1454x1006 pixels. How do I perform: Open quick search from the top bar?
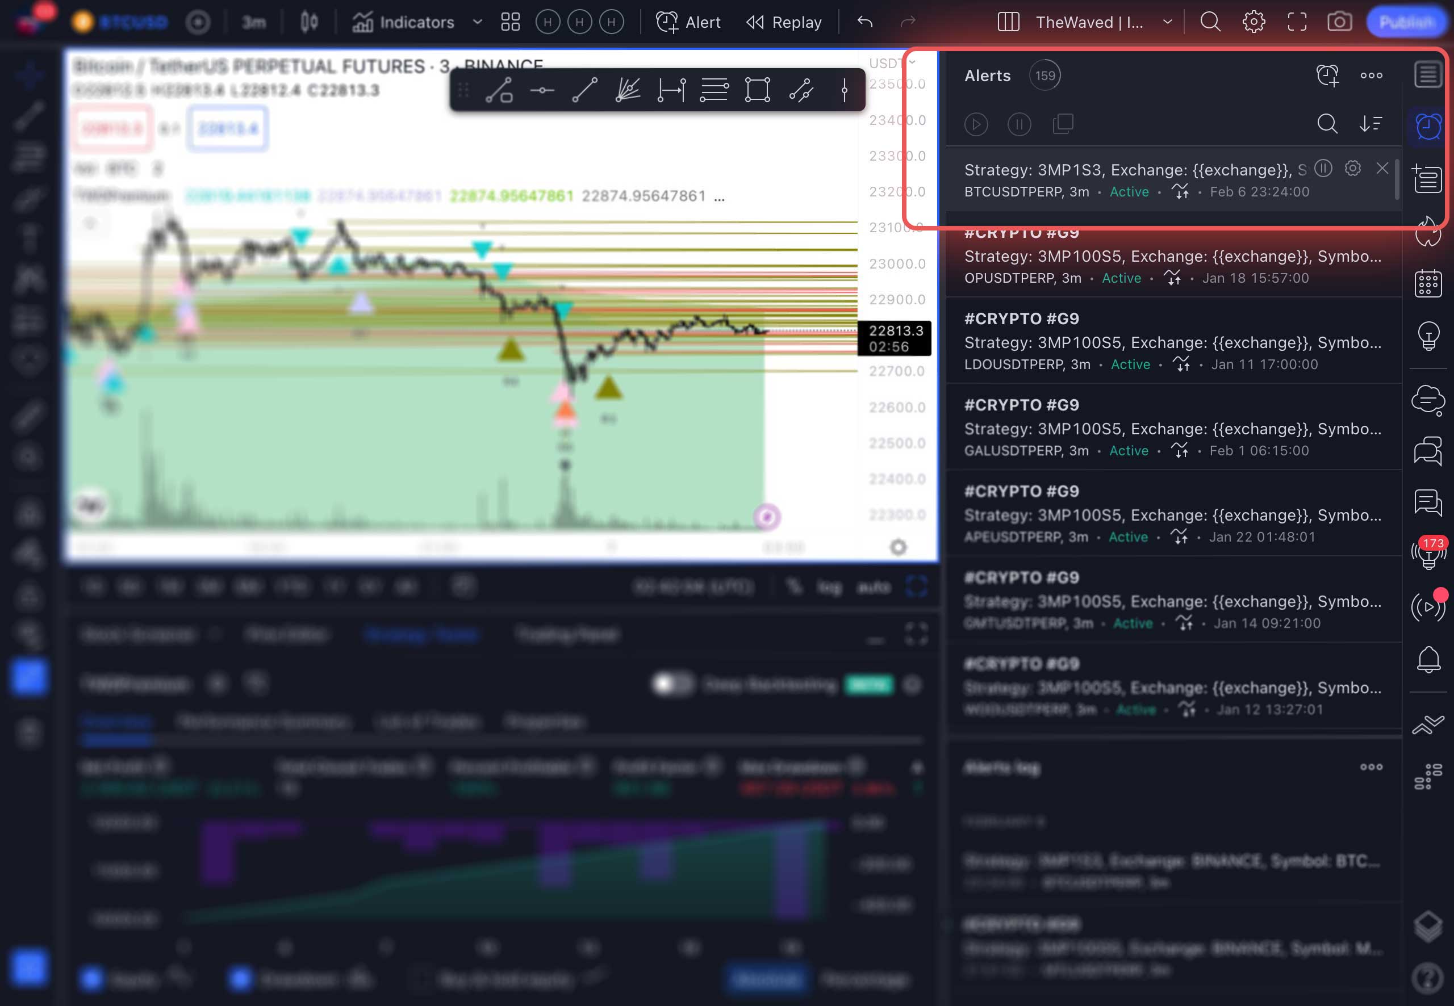coord(1210,23)
